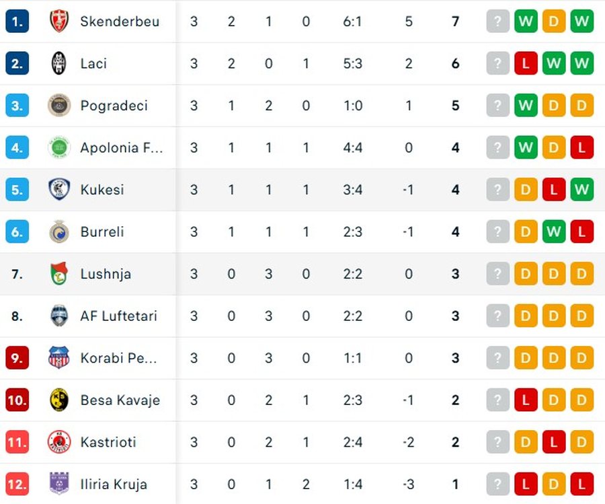605x504 pixels.
Task: Click the red position 12 badge
Action: (x=17, y=484)
